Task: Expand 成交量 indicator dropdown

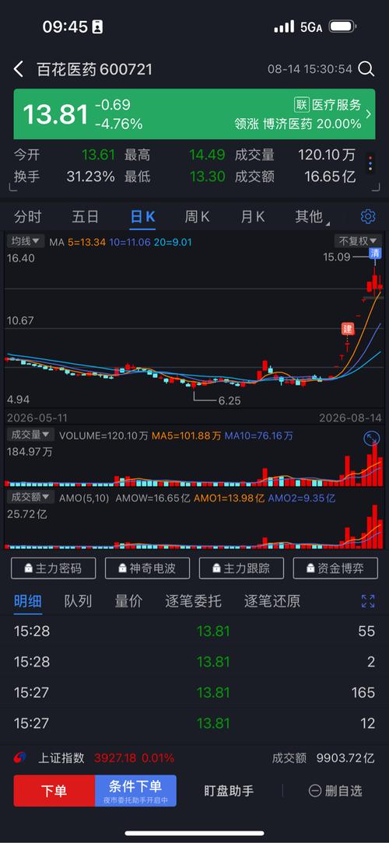Action: coord(30,435)
